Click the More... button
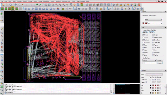Image resolution: width=167 pixels, height=95 pixels. [x=160, y=63]
